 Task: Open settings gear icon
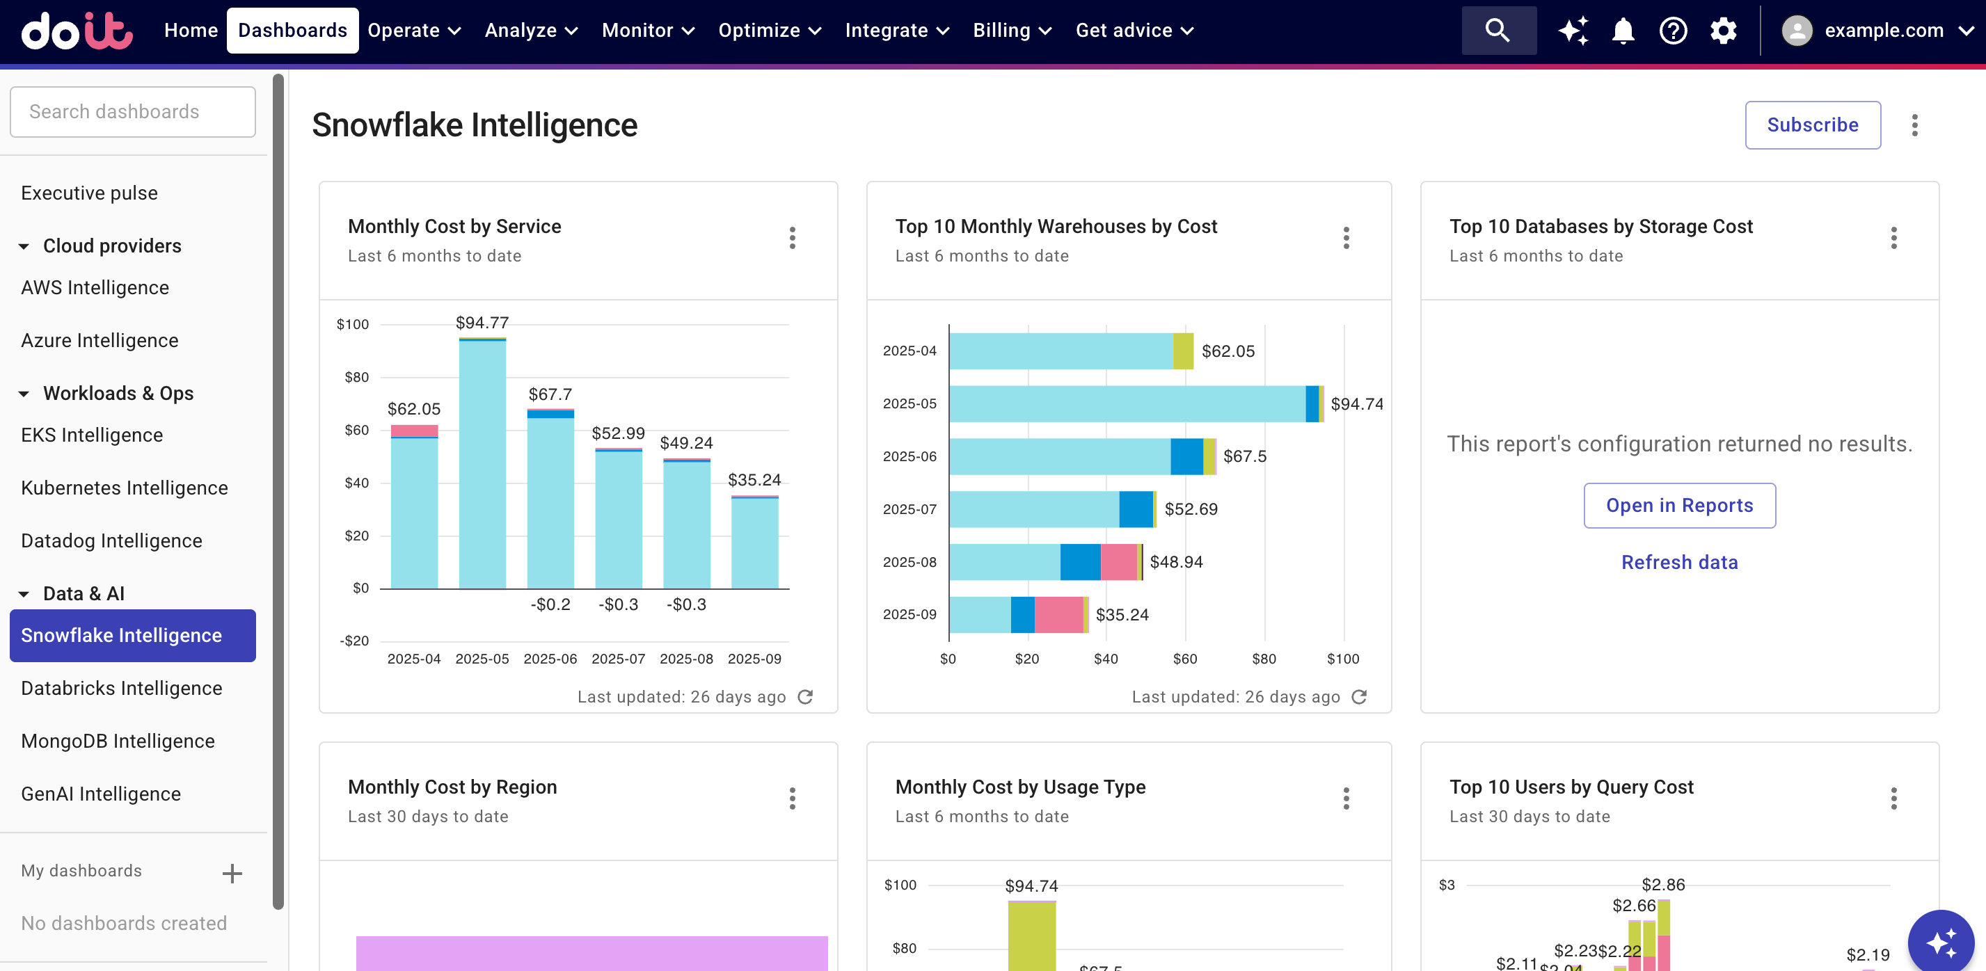pos(1723,31)
